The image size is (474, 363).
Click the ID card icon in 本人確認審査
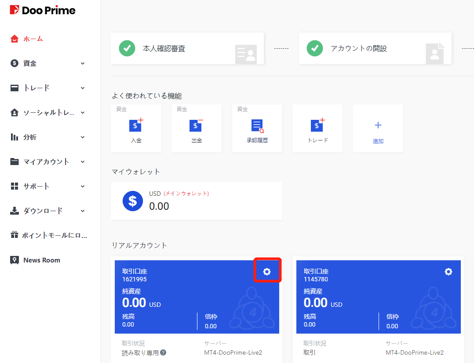tap(246, 54)
